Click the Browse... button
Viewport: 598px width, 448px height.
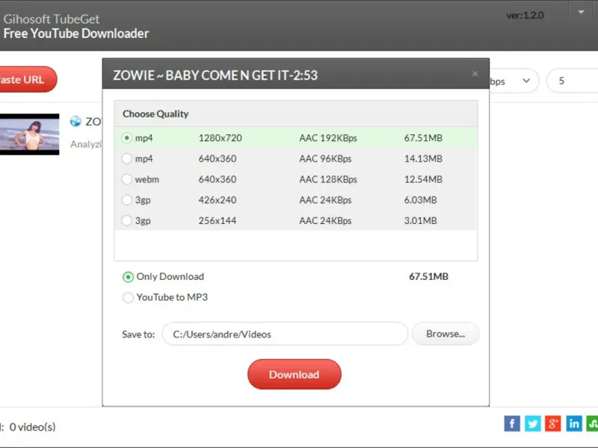(446, 334)
